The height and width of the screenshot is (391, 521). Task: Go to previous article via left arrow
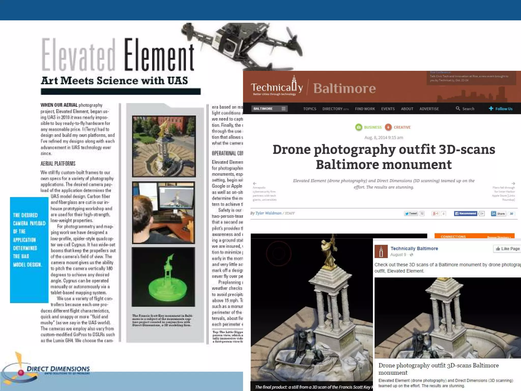(255, 183)
